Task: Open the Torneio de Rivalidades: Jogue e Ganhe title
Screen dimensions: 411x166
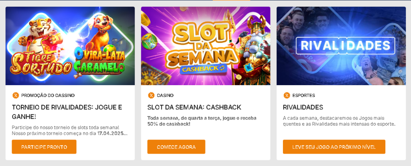Action: 67,112
